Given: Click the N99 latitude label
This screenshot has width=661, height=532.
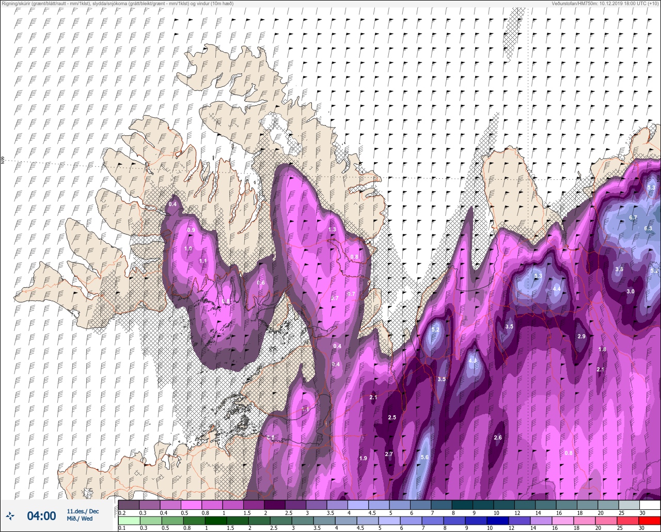Looking at the screenshot, I should tap(3, 160).
